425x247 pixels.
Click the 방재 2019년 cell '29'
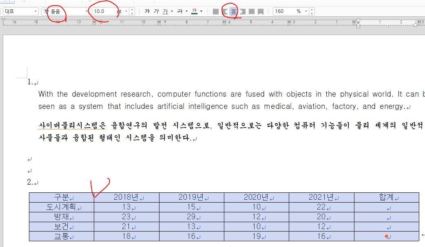192,217
